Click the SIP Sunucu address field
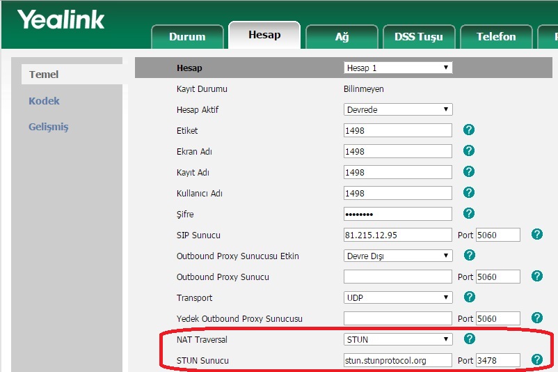 click(x=397, y=235)
